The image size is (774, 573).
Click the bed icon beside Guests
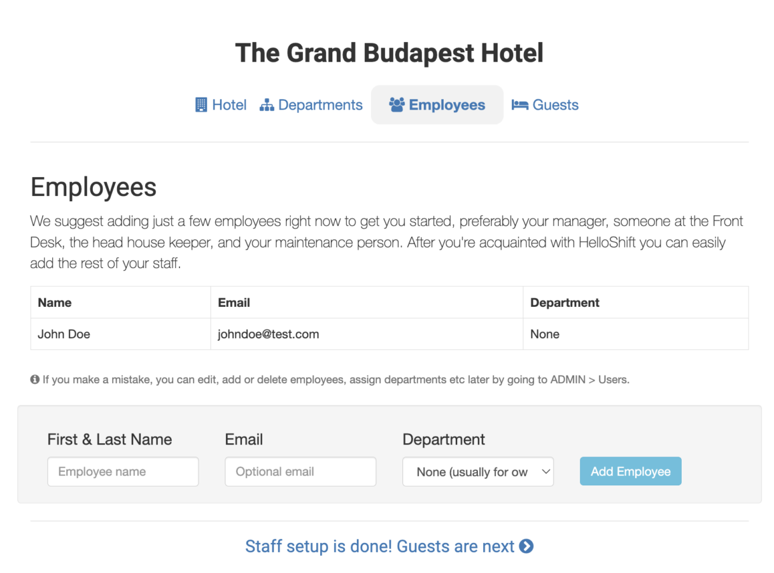(520, 105)
